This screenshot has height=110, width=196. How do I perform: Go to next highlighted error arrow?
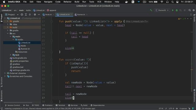[x=191, y=19]
